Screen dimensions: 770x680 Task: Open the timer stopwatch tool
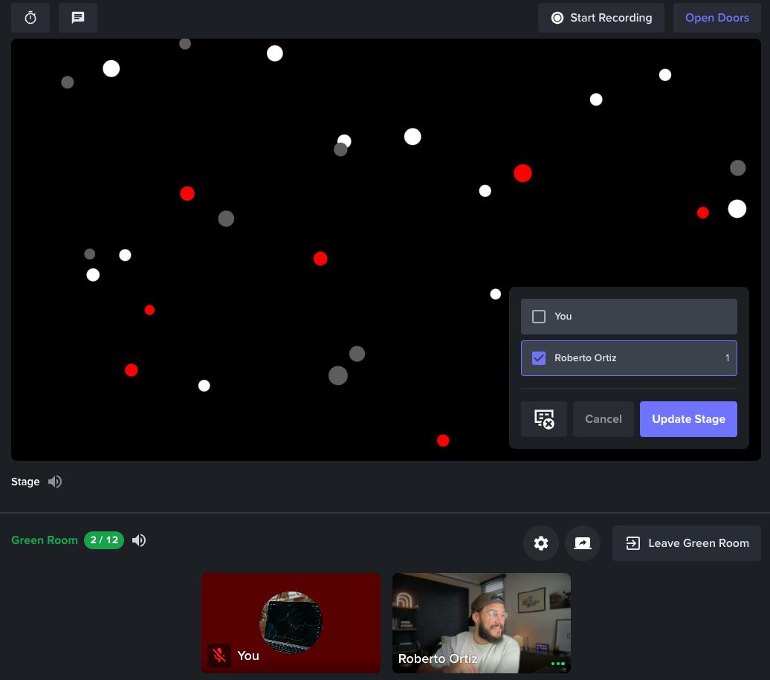pyautogui.click(x=30, y=18)
